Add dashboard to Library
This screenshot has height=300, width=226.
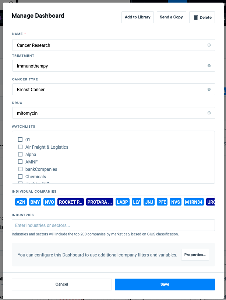[x=138, y=17]
